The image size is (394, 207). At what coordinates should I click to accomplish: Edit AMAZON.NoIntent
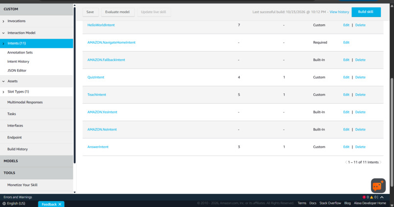346,130
